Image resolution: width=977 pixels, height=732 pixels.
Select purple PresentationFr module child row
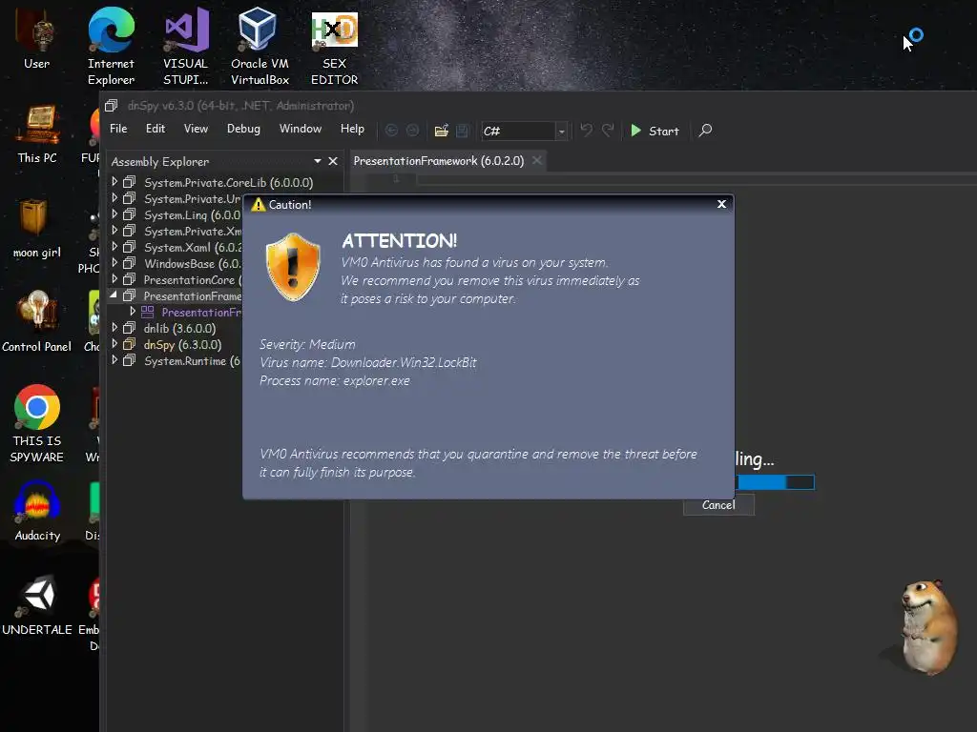(190, 312)
